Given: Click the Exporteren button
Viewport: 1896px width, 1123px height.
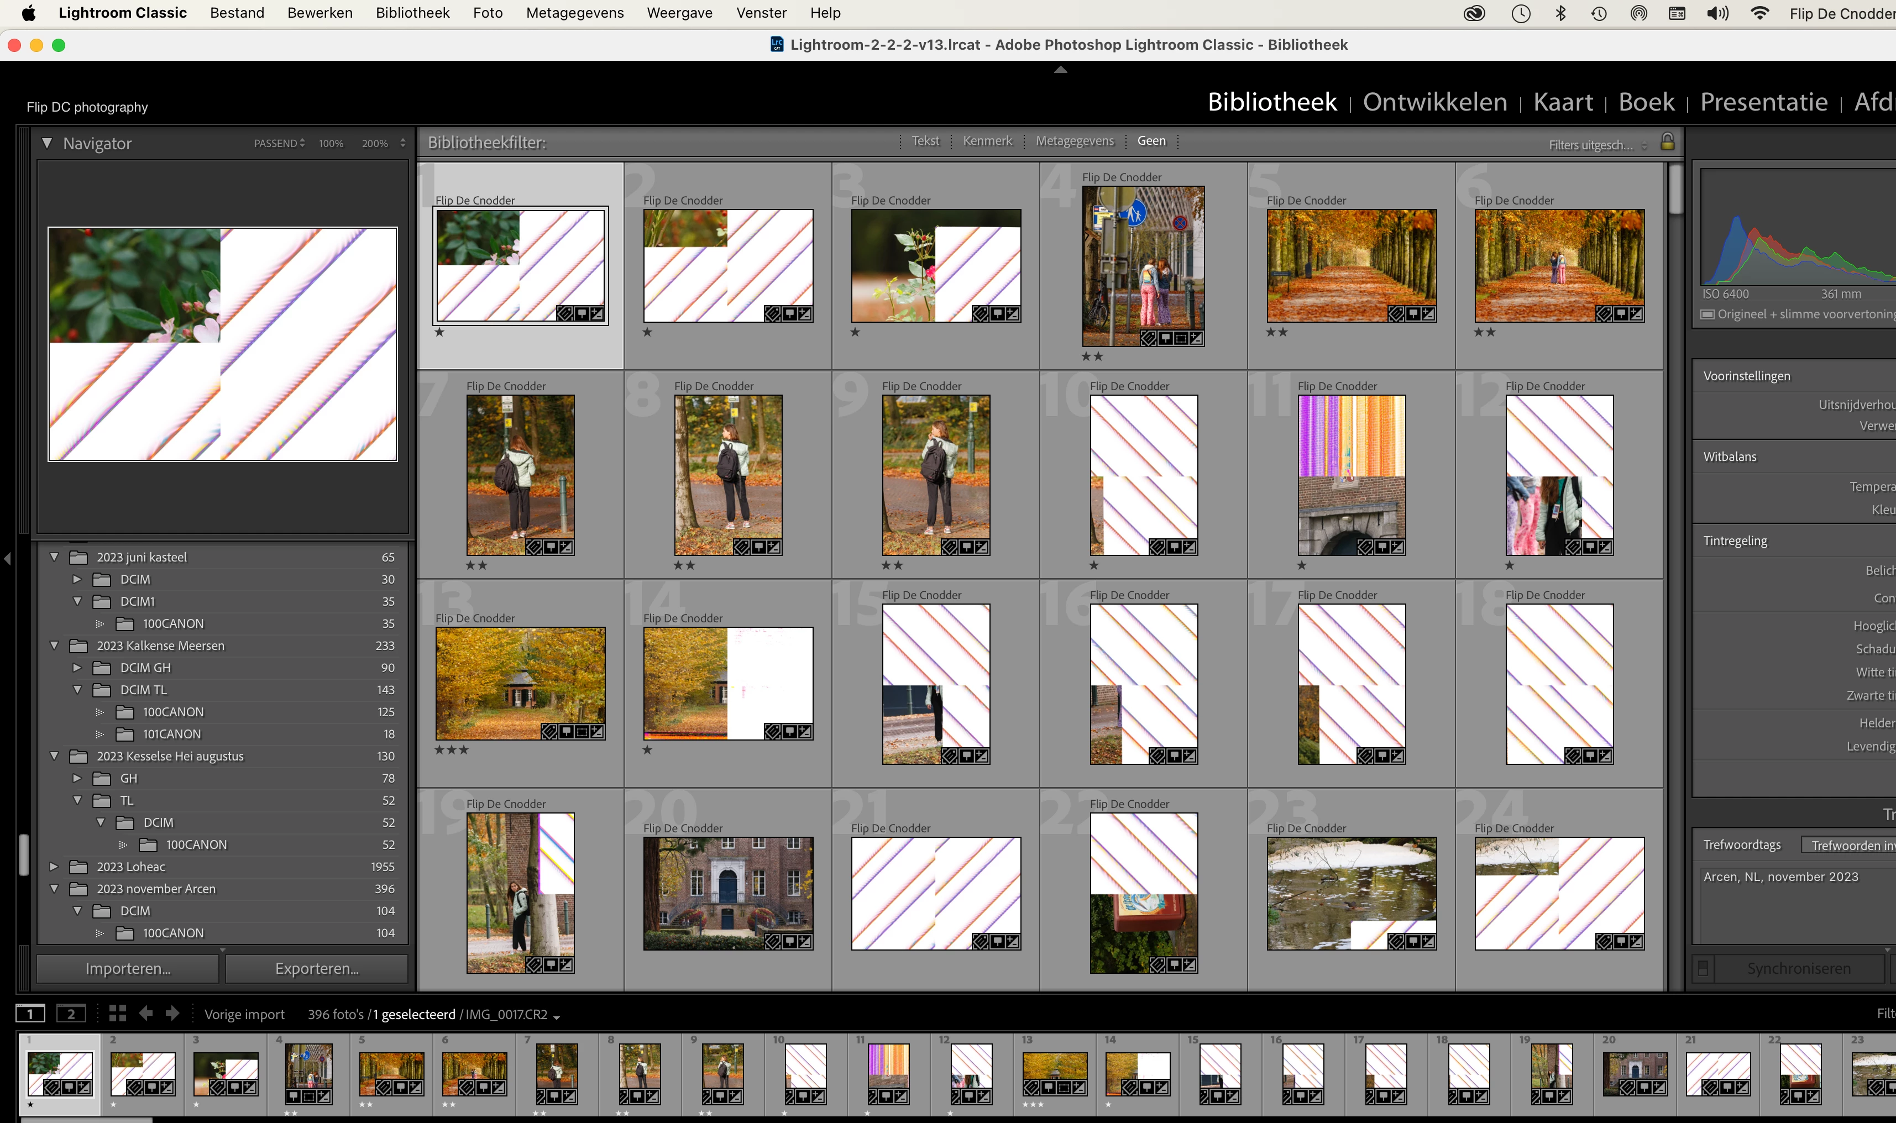Looking at the screenshot, I should click(x=316, y=968).
